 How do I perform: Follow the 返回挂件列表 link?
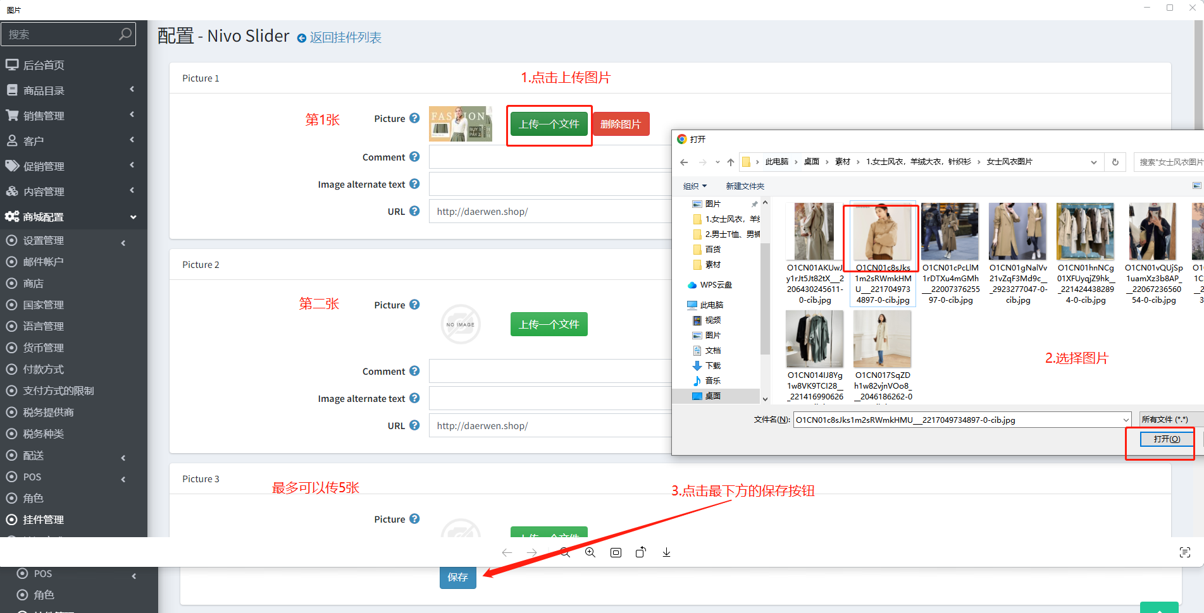[345, 38]
